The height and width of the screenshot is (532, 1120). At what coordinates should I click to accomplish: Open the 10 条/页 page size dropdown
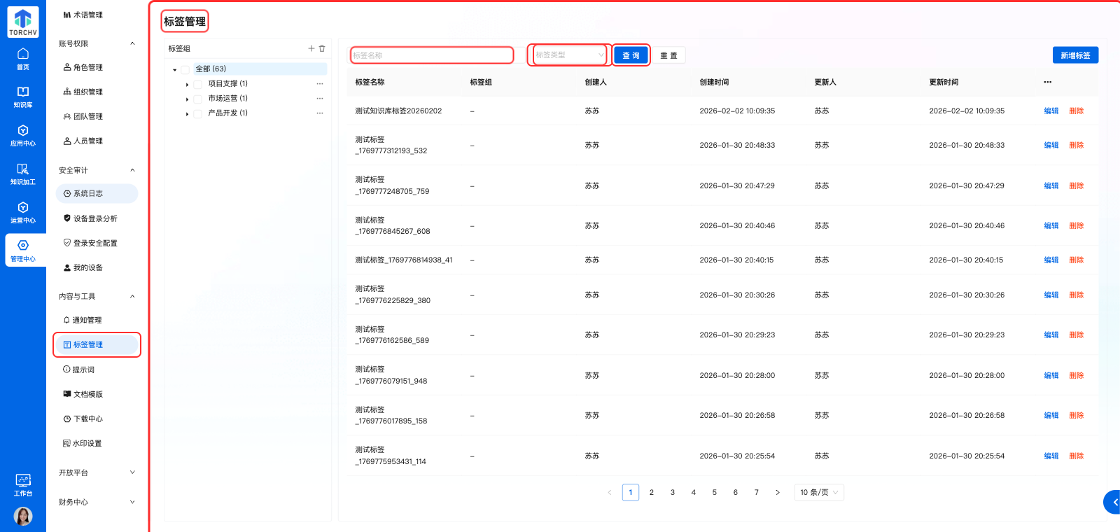click(819, 492)
